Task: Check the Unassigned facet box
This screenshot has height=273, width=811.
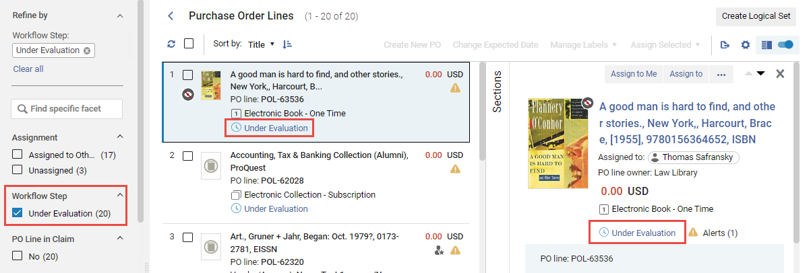Action: (x=18, y=170)
